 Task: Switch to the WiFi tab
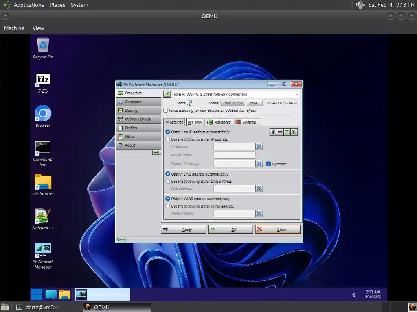[195, 122]
